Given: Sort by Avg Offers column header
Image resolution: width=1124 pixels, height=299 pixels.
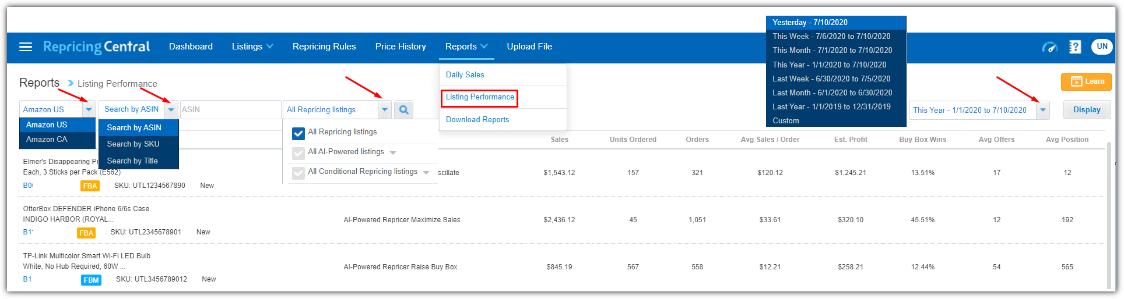Looking at the screenshot, I should pyautogui.click(x=996, y=140).
